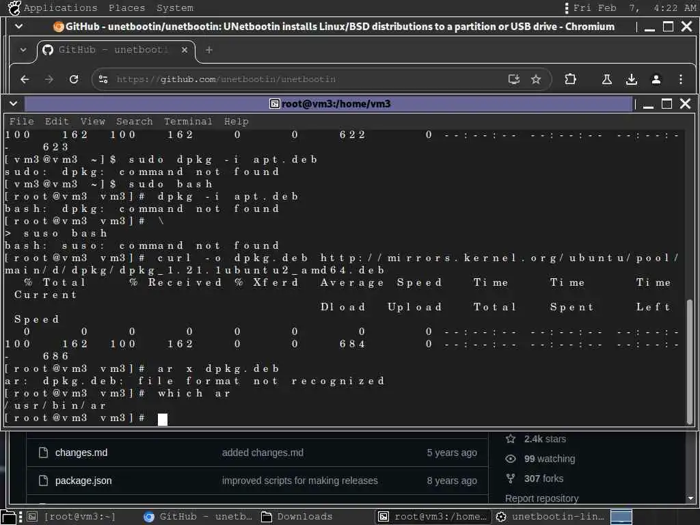
Task: View the 2.4k stars link
Action: [545, 440]
